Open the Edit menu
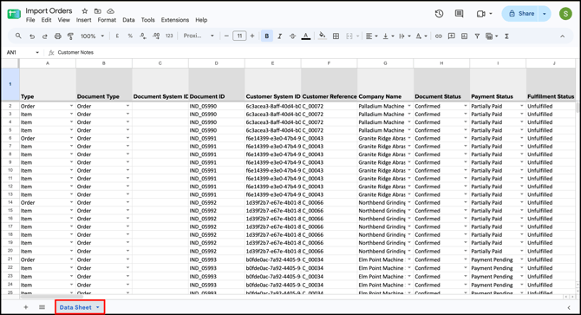Image resolution: width=581 pixels, height=315 pixels. click(46, 20)
